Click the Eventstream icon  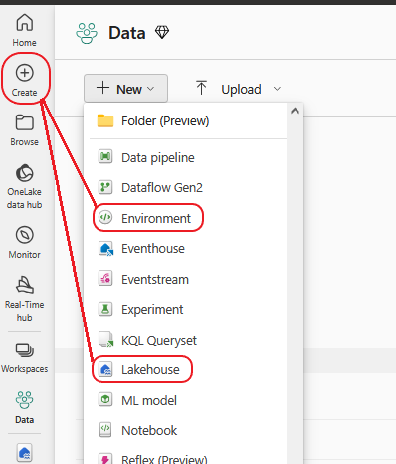tap(105, 279)
